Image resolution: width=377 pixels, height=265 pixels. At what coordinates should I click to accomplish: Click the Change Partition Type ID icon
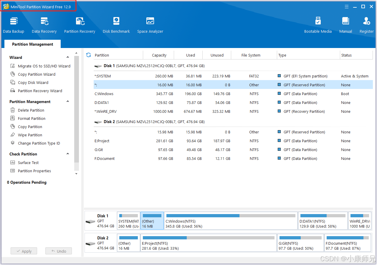13,143
